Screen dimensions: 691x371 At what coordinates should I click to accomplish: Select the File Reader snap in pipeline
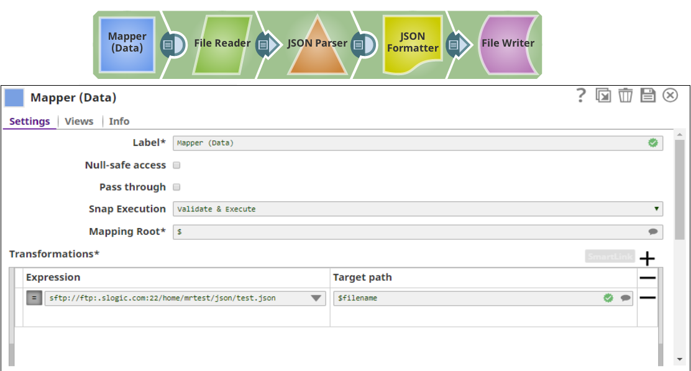point(222,44)
